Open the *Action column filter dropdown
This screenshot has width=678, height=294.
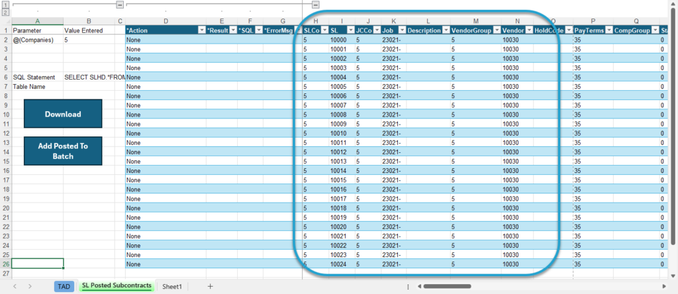tap(201, 30)
